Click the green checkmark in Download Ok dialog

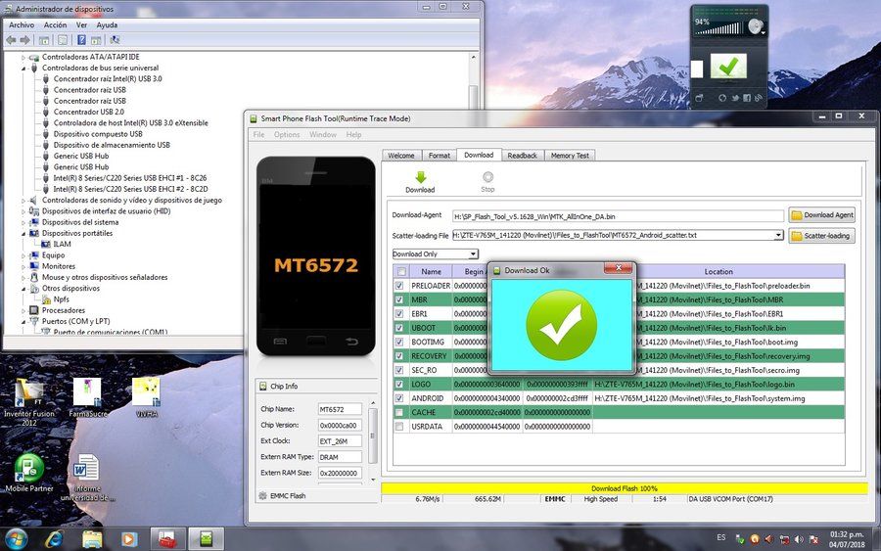click(x=561, y=325)
